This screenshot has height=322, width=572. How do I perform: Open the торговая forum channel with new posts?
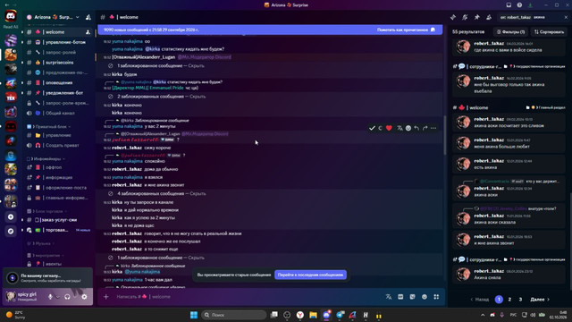click(58, 230)
